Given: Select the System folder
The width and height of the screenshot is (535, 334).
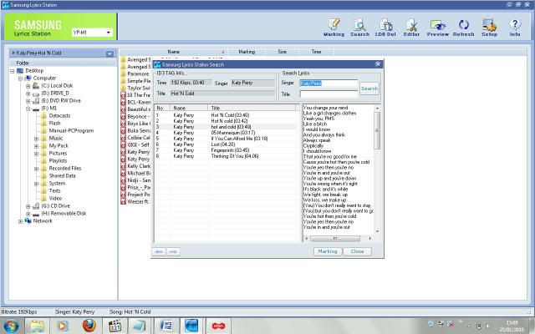Looking at the screenshot, I should 56,184.
